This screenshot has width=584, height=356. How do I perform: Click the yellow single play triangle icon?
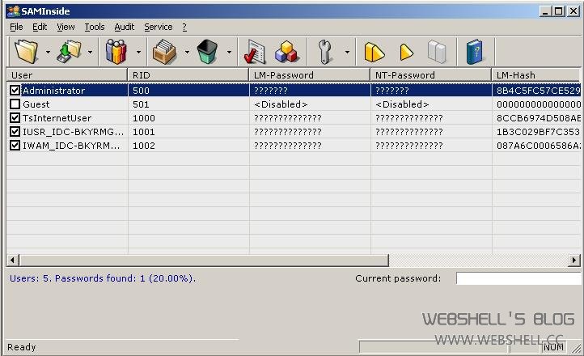406,52
